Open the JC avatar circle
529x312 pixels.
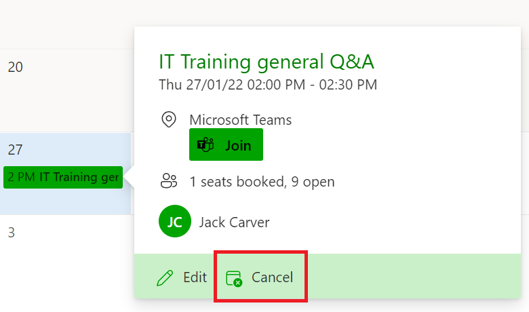coord(175,221)
